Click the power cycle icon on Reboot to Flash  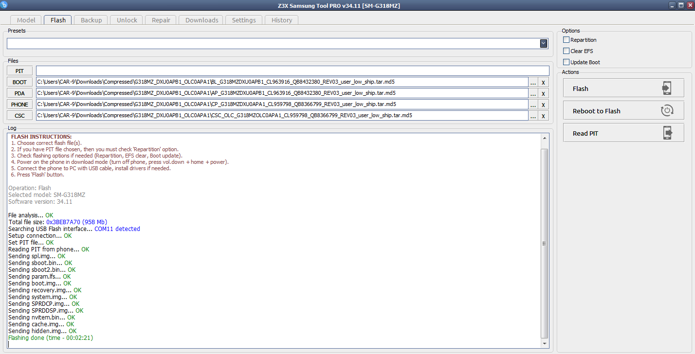[667, 111]
